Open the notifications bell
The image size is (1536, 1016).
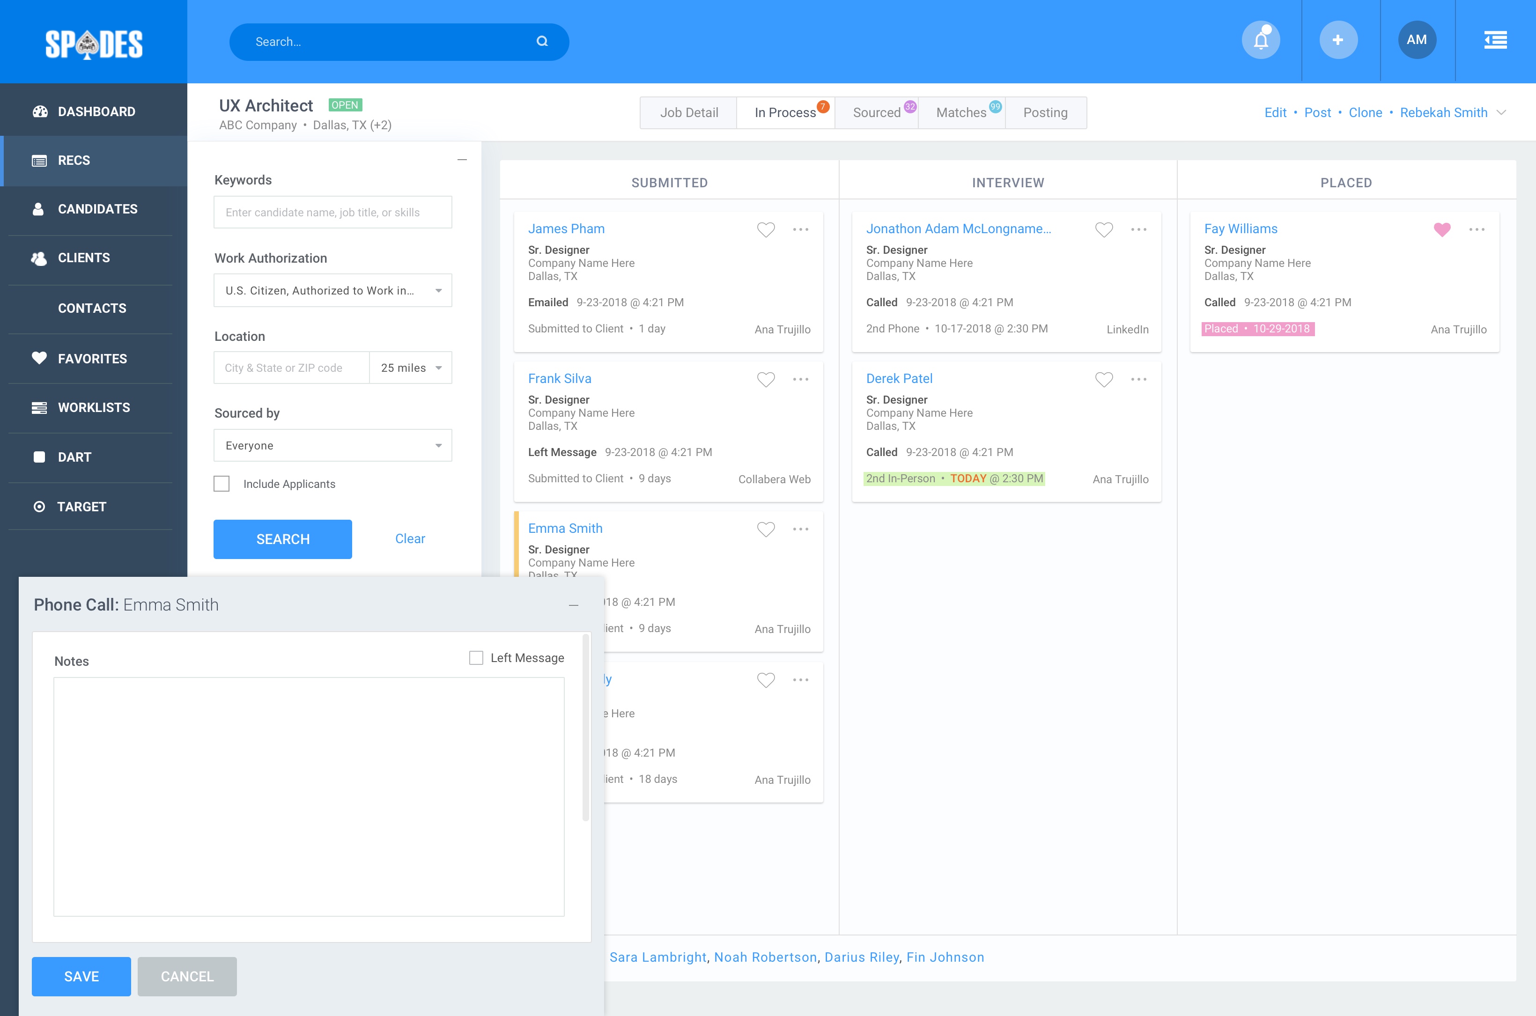(1260, 39)
